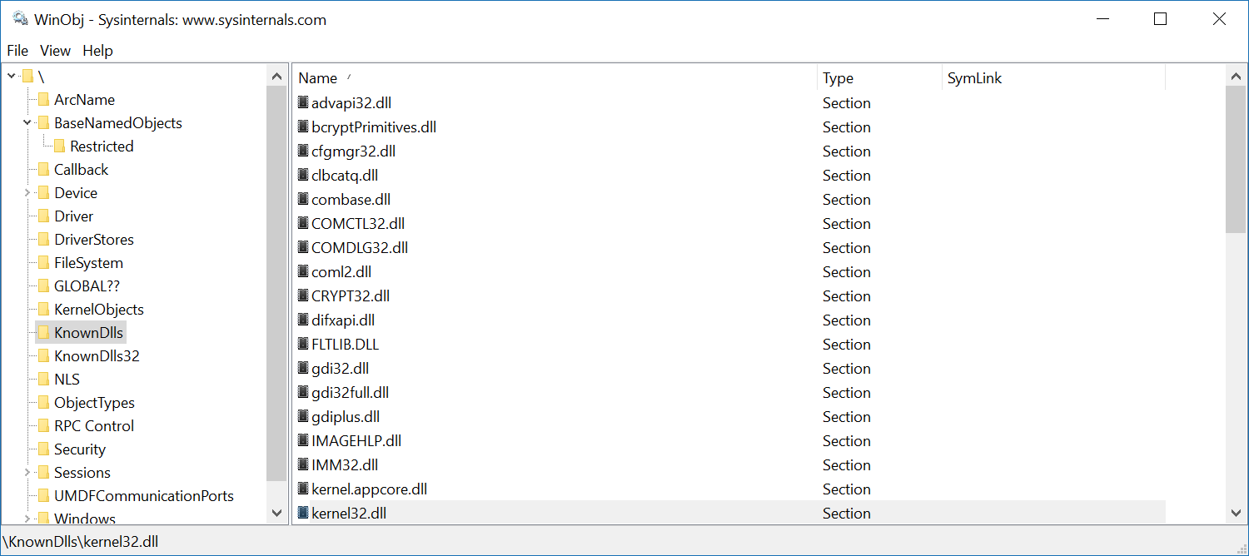This screenshot has height=556, width=1249.
Task: Click the ObjectTypes folder icon
Action: [43, 403]
